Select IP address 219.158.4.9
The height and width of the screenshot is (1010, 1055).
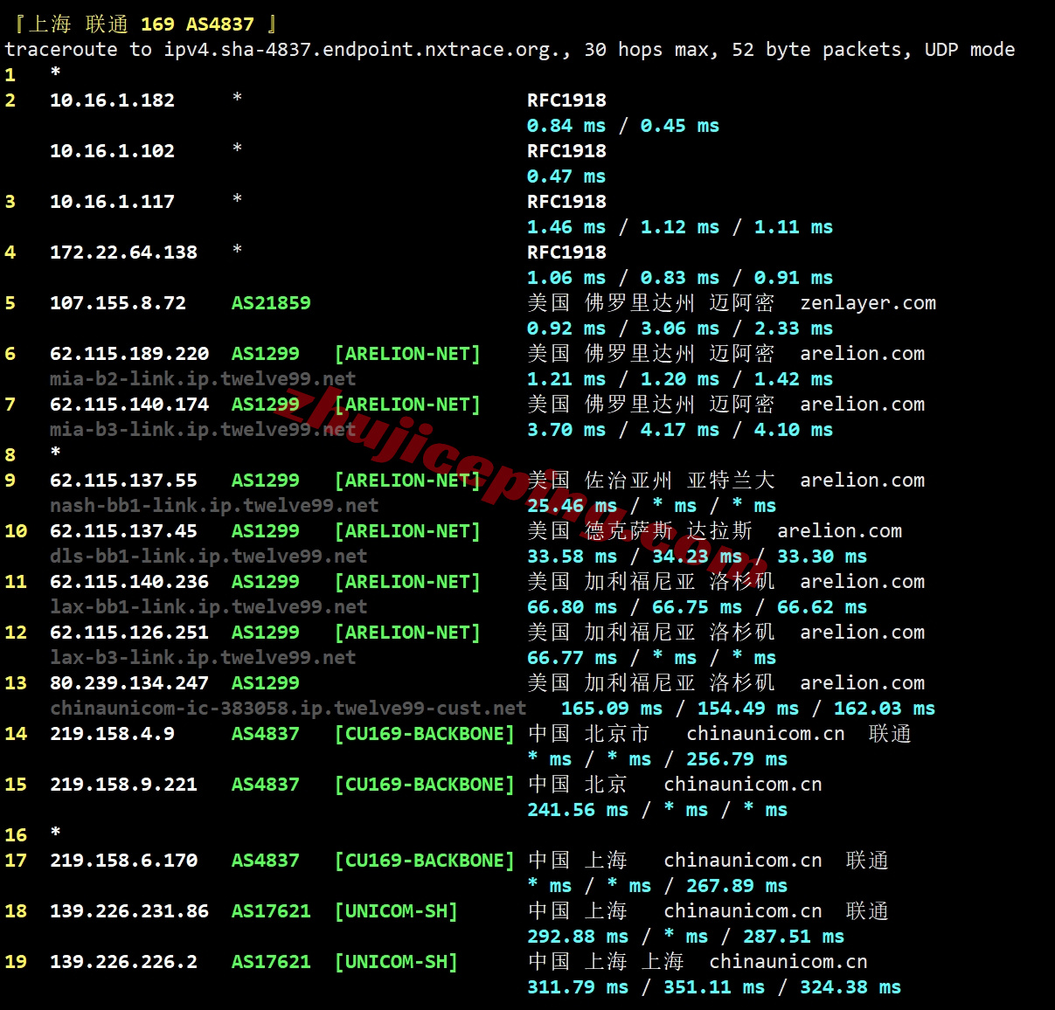click(x=112, y=734)
